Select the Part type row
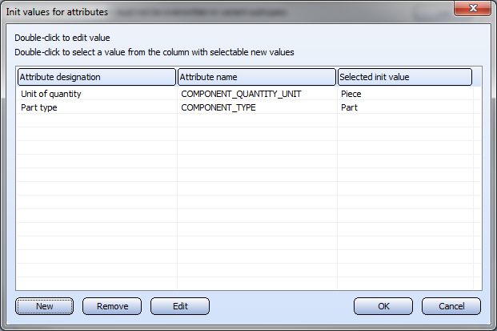The height and width of the screenshot is (331, 497). click(39, 107)
